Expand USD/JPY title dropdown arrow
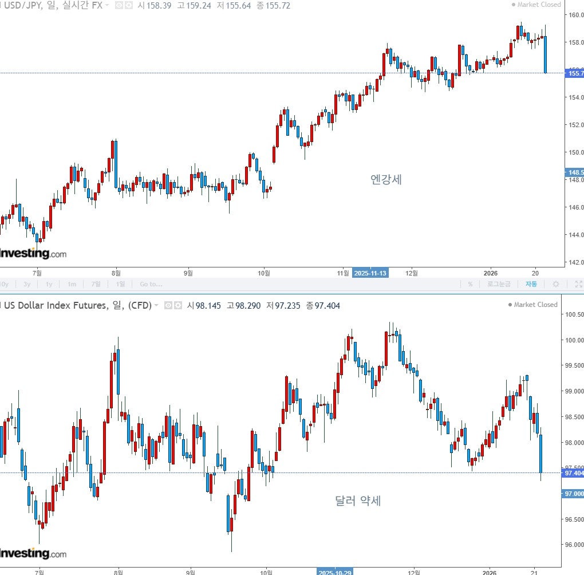Screen dimensions: 584x575 click(x=107, y=5)
